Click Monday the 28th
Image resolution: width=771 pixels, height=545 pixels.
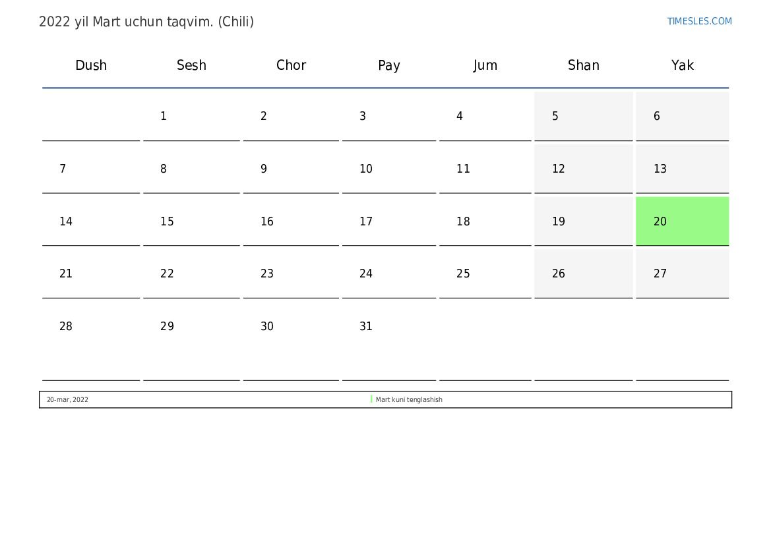[x=66, y=327]
